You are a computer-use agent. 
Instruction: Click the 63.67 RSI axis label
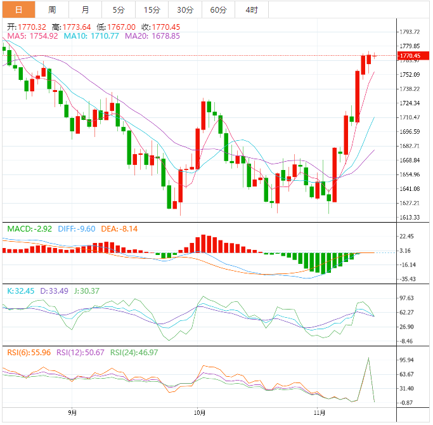click(x=407, y=374)
